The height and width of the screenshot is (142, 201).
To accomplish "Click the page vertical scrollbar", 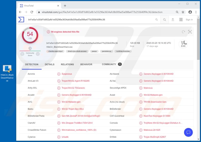I will (198, 39).
